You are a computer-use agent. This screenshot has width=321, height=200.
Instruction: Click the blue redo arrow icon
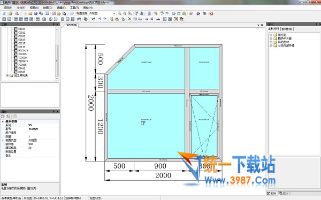coord(105,19)
